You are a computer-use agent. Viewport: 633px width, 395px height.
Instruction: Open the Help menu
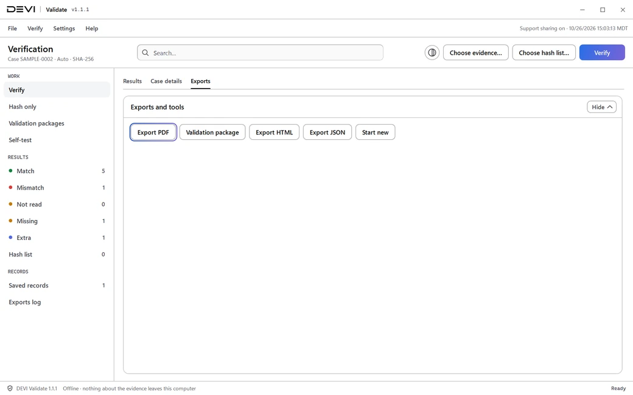tap(92, 28)
